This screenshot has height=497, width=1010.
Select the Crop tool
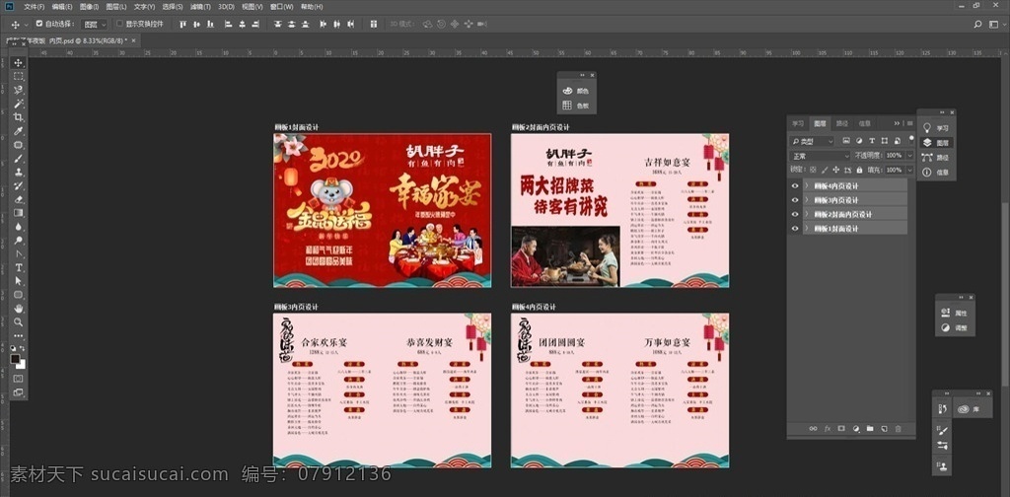[x=19, y=117]
